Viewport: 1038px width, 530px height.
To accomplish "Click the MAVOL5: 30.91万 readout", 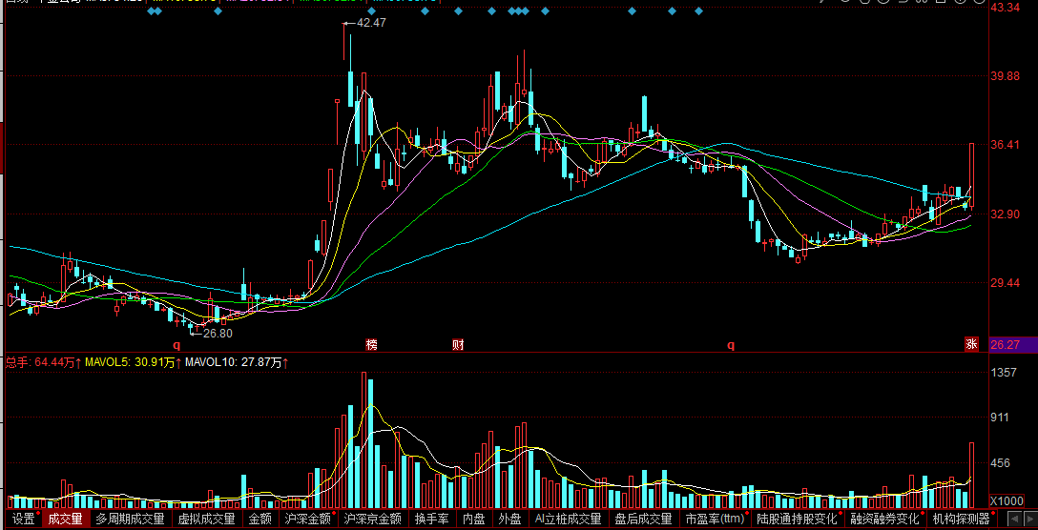I will (x=135, y=362).
